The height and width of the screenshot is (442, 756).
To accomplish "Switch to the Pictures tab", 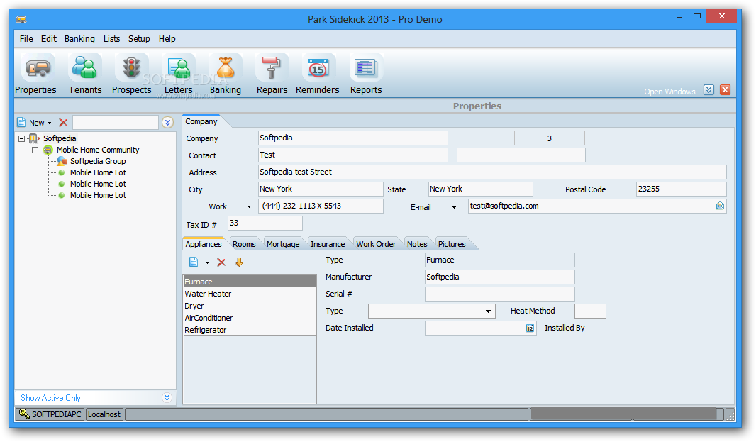I will click(452, 244).
